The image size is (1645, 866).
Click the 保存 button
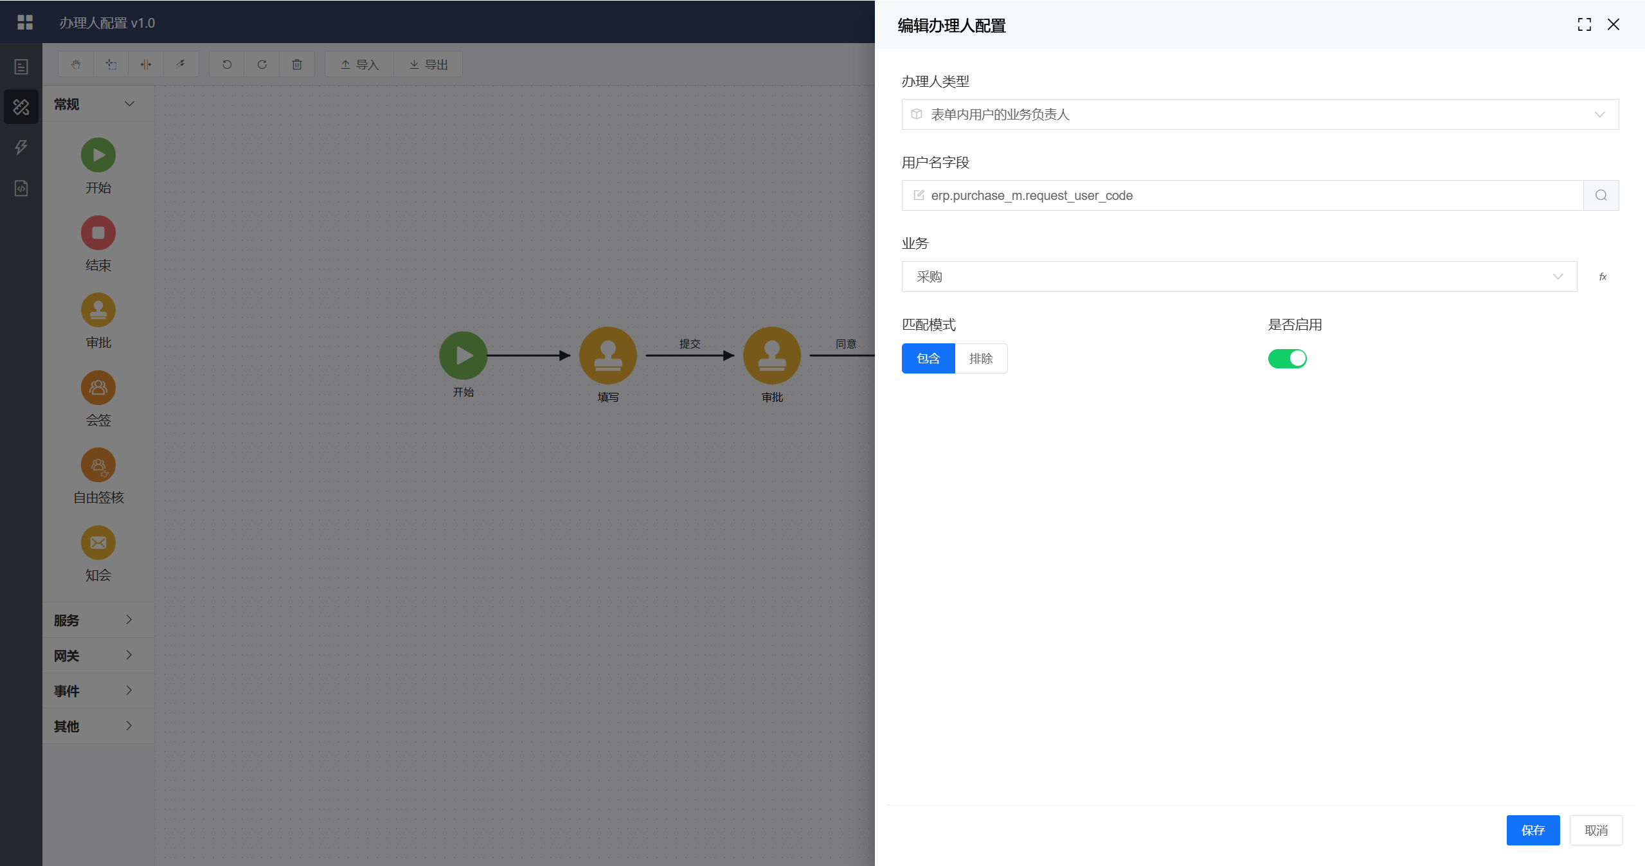tap(1533, 830)
